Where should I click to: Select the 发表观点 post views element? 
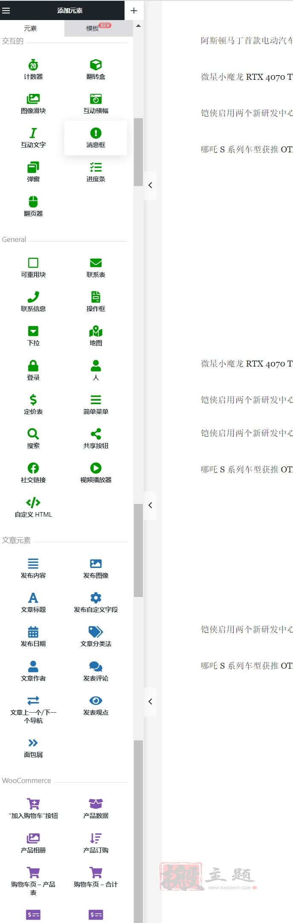click(x=96, y=705)
